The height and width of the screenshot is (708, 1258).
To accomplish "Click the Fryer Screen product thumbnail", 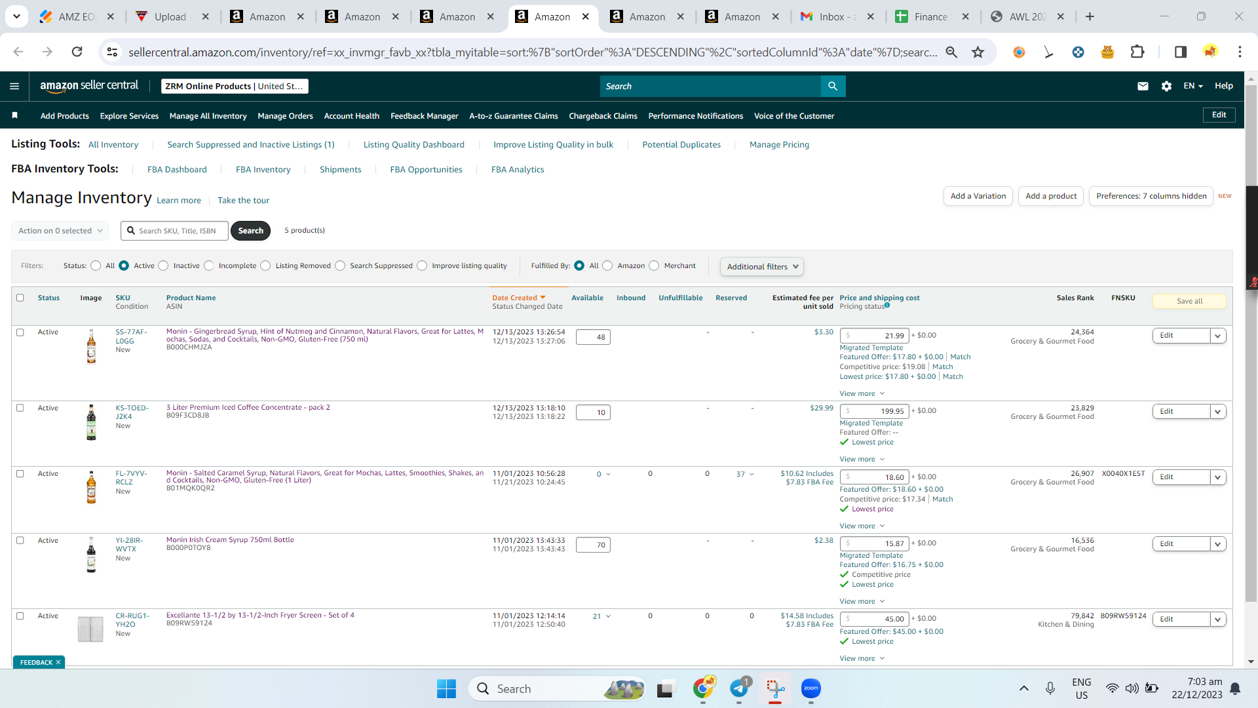I will coord(90,629).
